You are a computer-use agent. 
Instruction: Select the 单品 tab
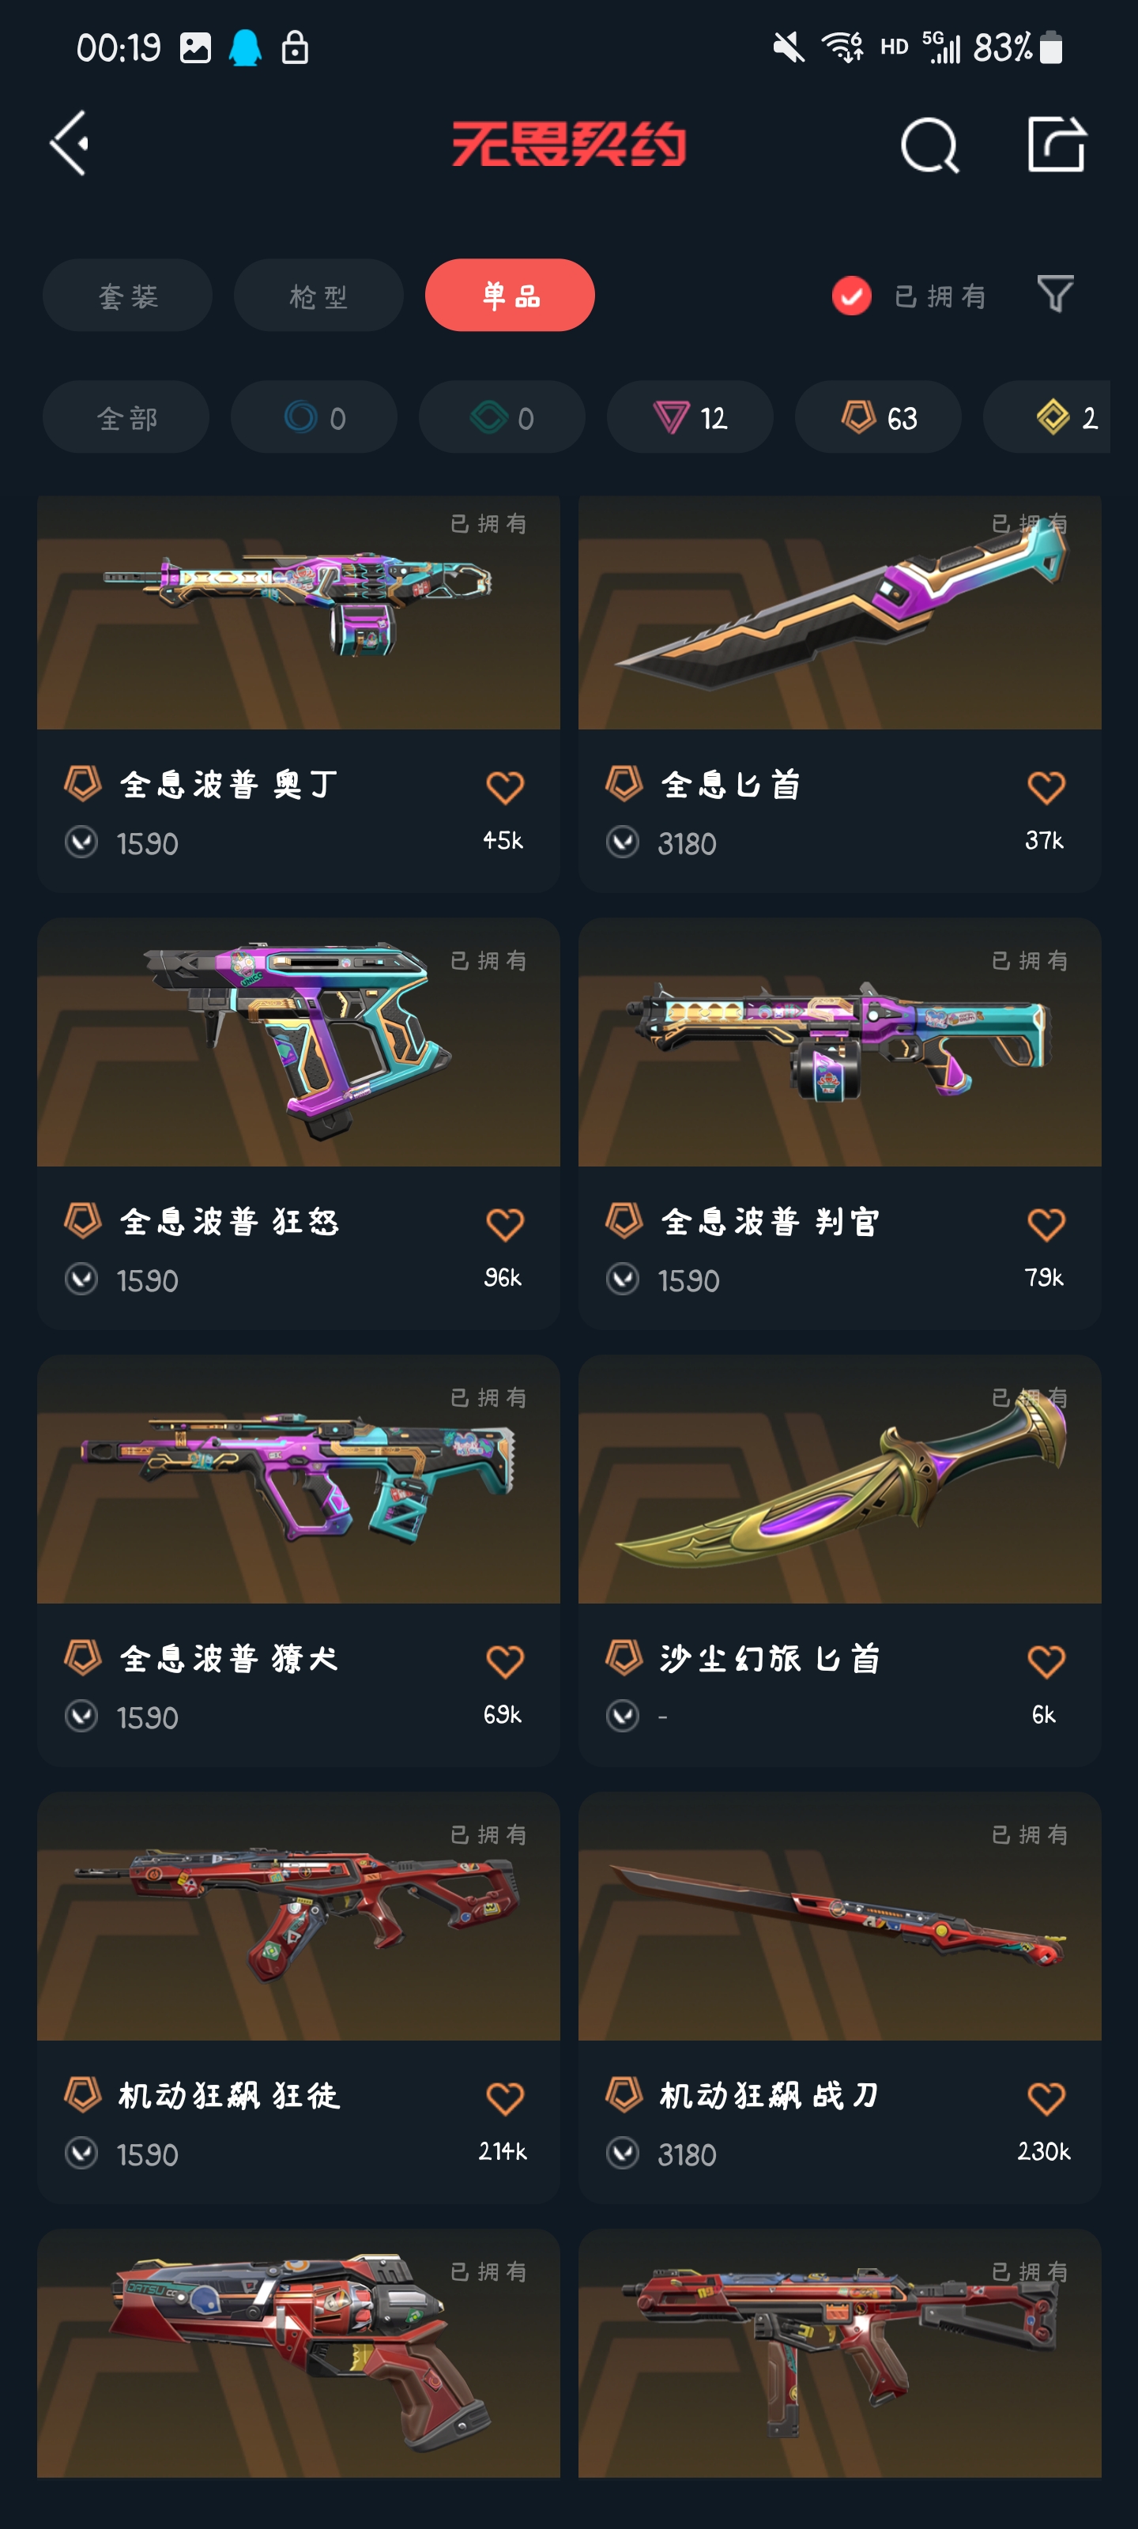[x=510, y=296]
